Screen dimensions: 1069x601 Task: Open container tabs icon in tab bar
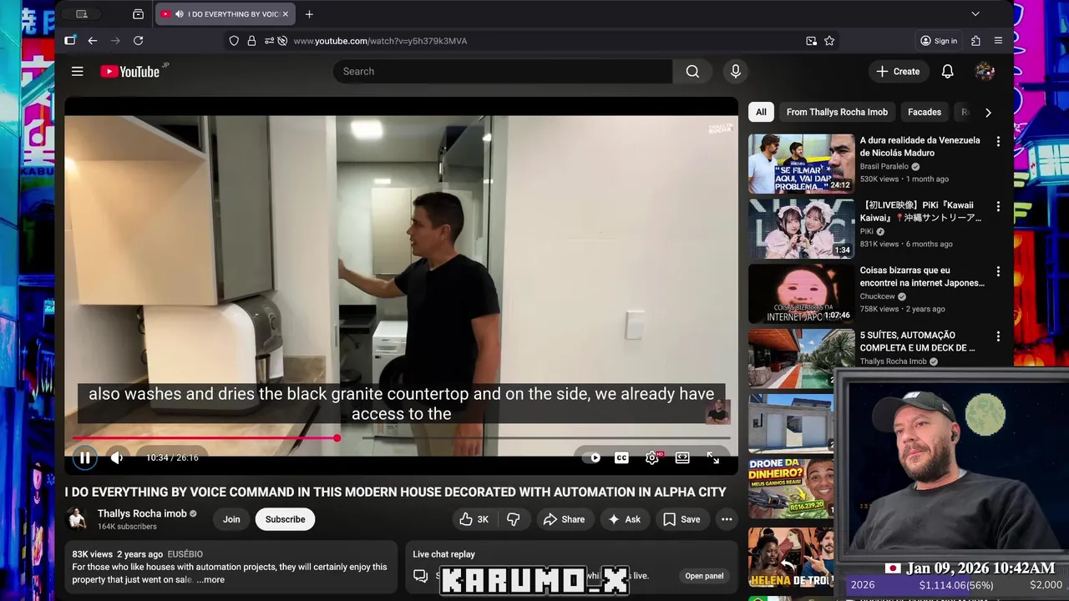point(138,14)
